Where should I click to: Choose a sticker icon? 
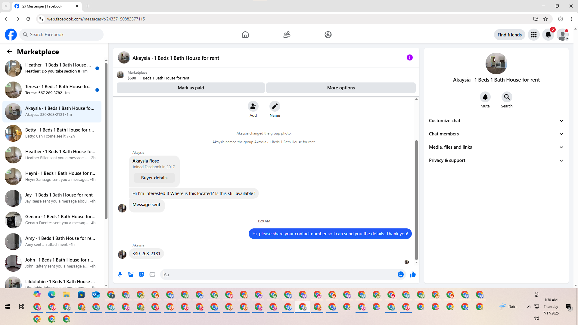click(141, 274)
